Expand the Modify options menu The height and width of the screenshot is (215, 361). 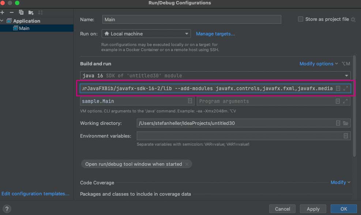tap(317, 64)
